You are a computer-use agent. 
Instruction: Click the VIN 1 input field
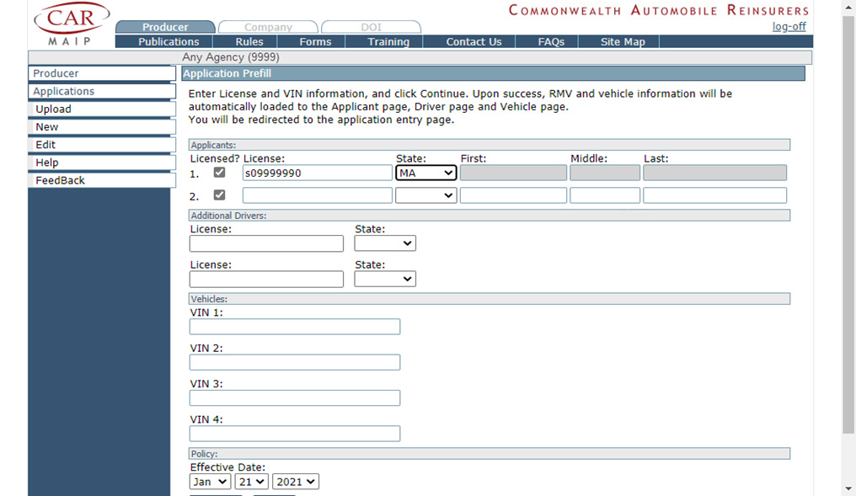click(x=295, y=327)
